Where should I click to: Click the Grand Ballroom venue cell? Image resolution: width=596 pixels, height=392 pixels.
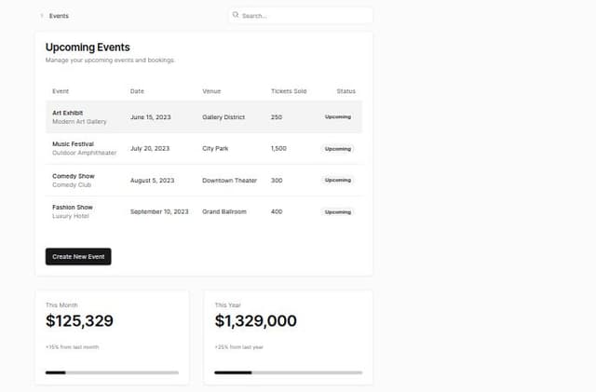[224, 211]
